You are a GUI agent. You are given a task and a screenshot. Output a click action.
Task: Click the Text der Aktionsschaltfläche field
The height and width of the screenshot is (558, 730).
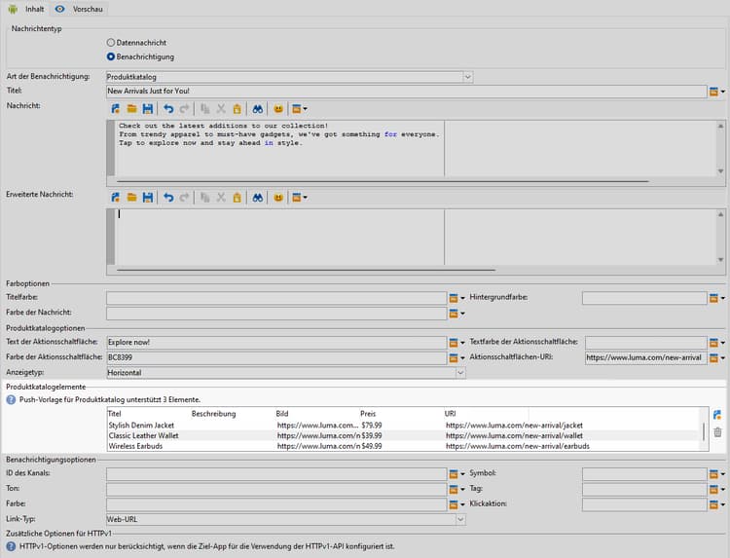[x=276, y=343]
